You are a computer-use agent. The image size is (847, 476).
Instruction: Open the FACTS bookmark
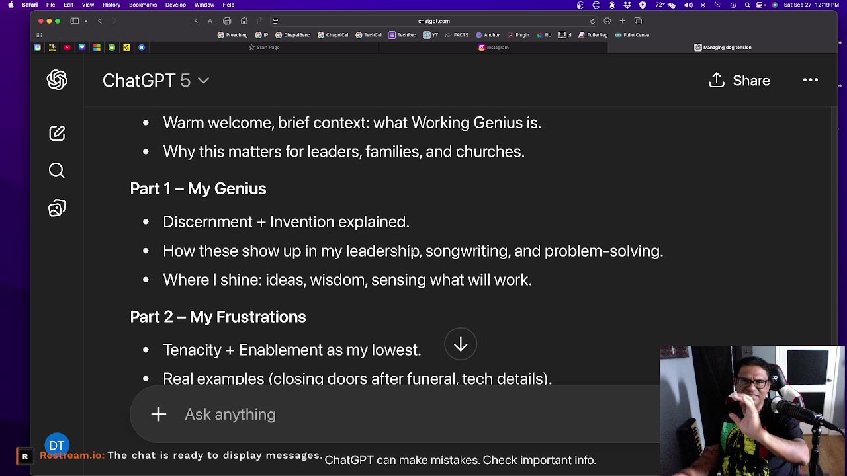click(x=456, y=35)
